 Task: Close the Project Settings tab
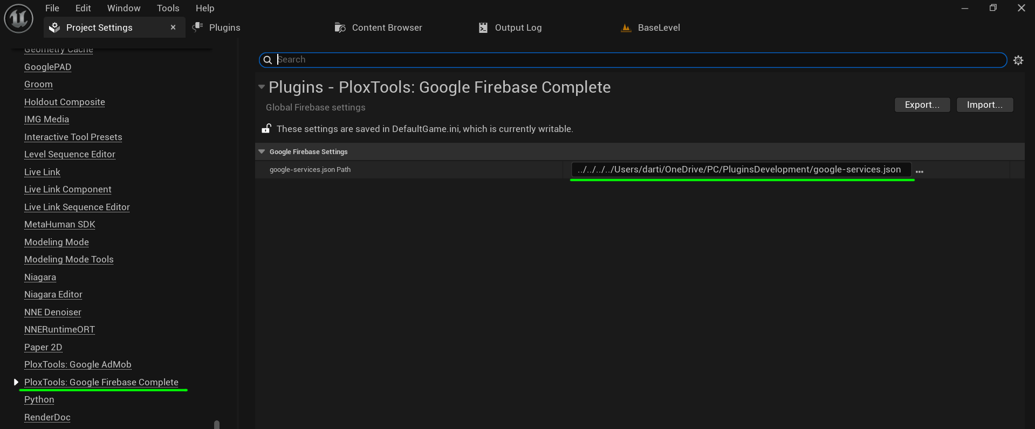pos(173,27)
